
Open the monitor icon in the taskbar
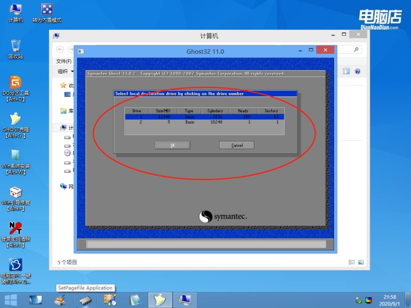coord(35,300)
